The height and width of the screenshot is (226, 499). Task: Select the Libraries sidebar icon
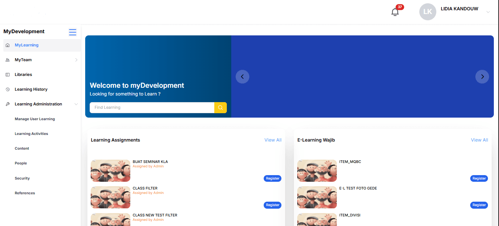[7, 74]
